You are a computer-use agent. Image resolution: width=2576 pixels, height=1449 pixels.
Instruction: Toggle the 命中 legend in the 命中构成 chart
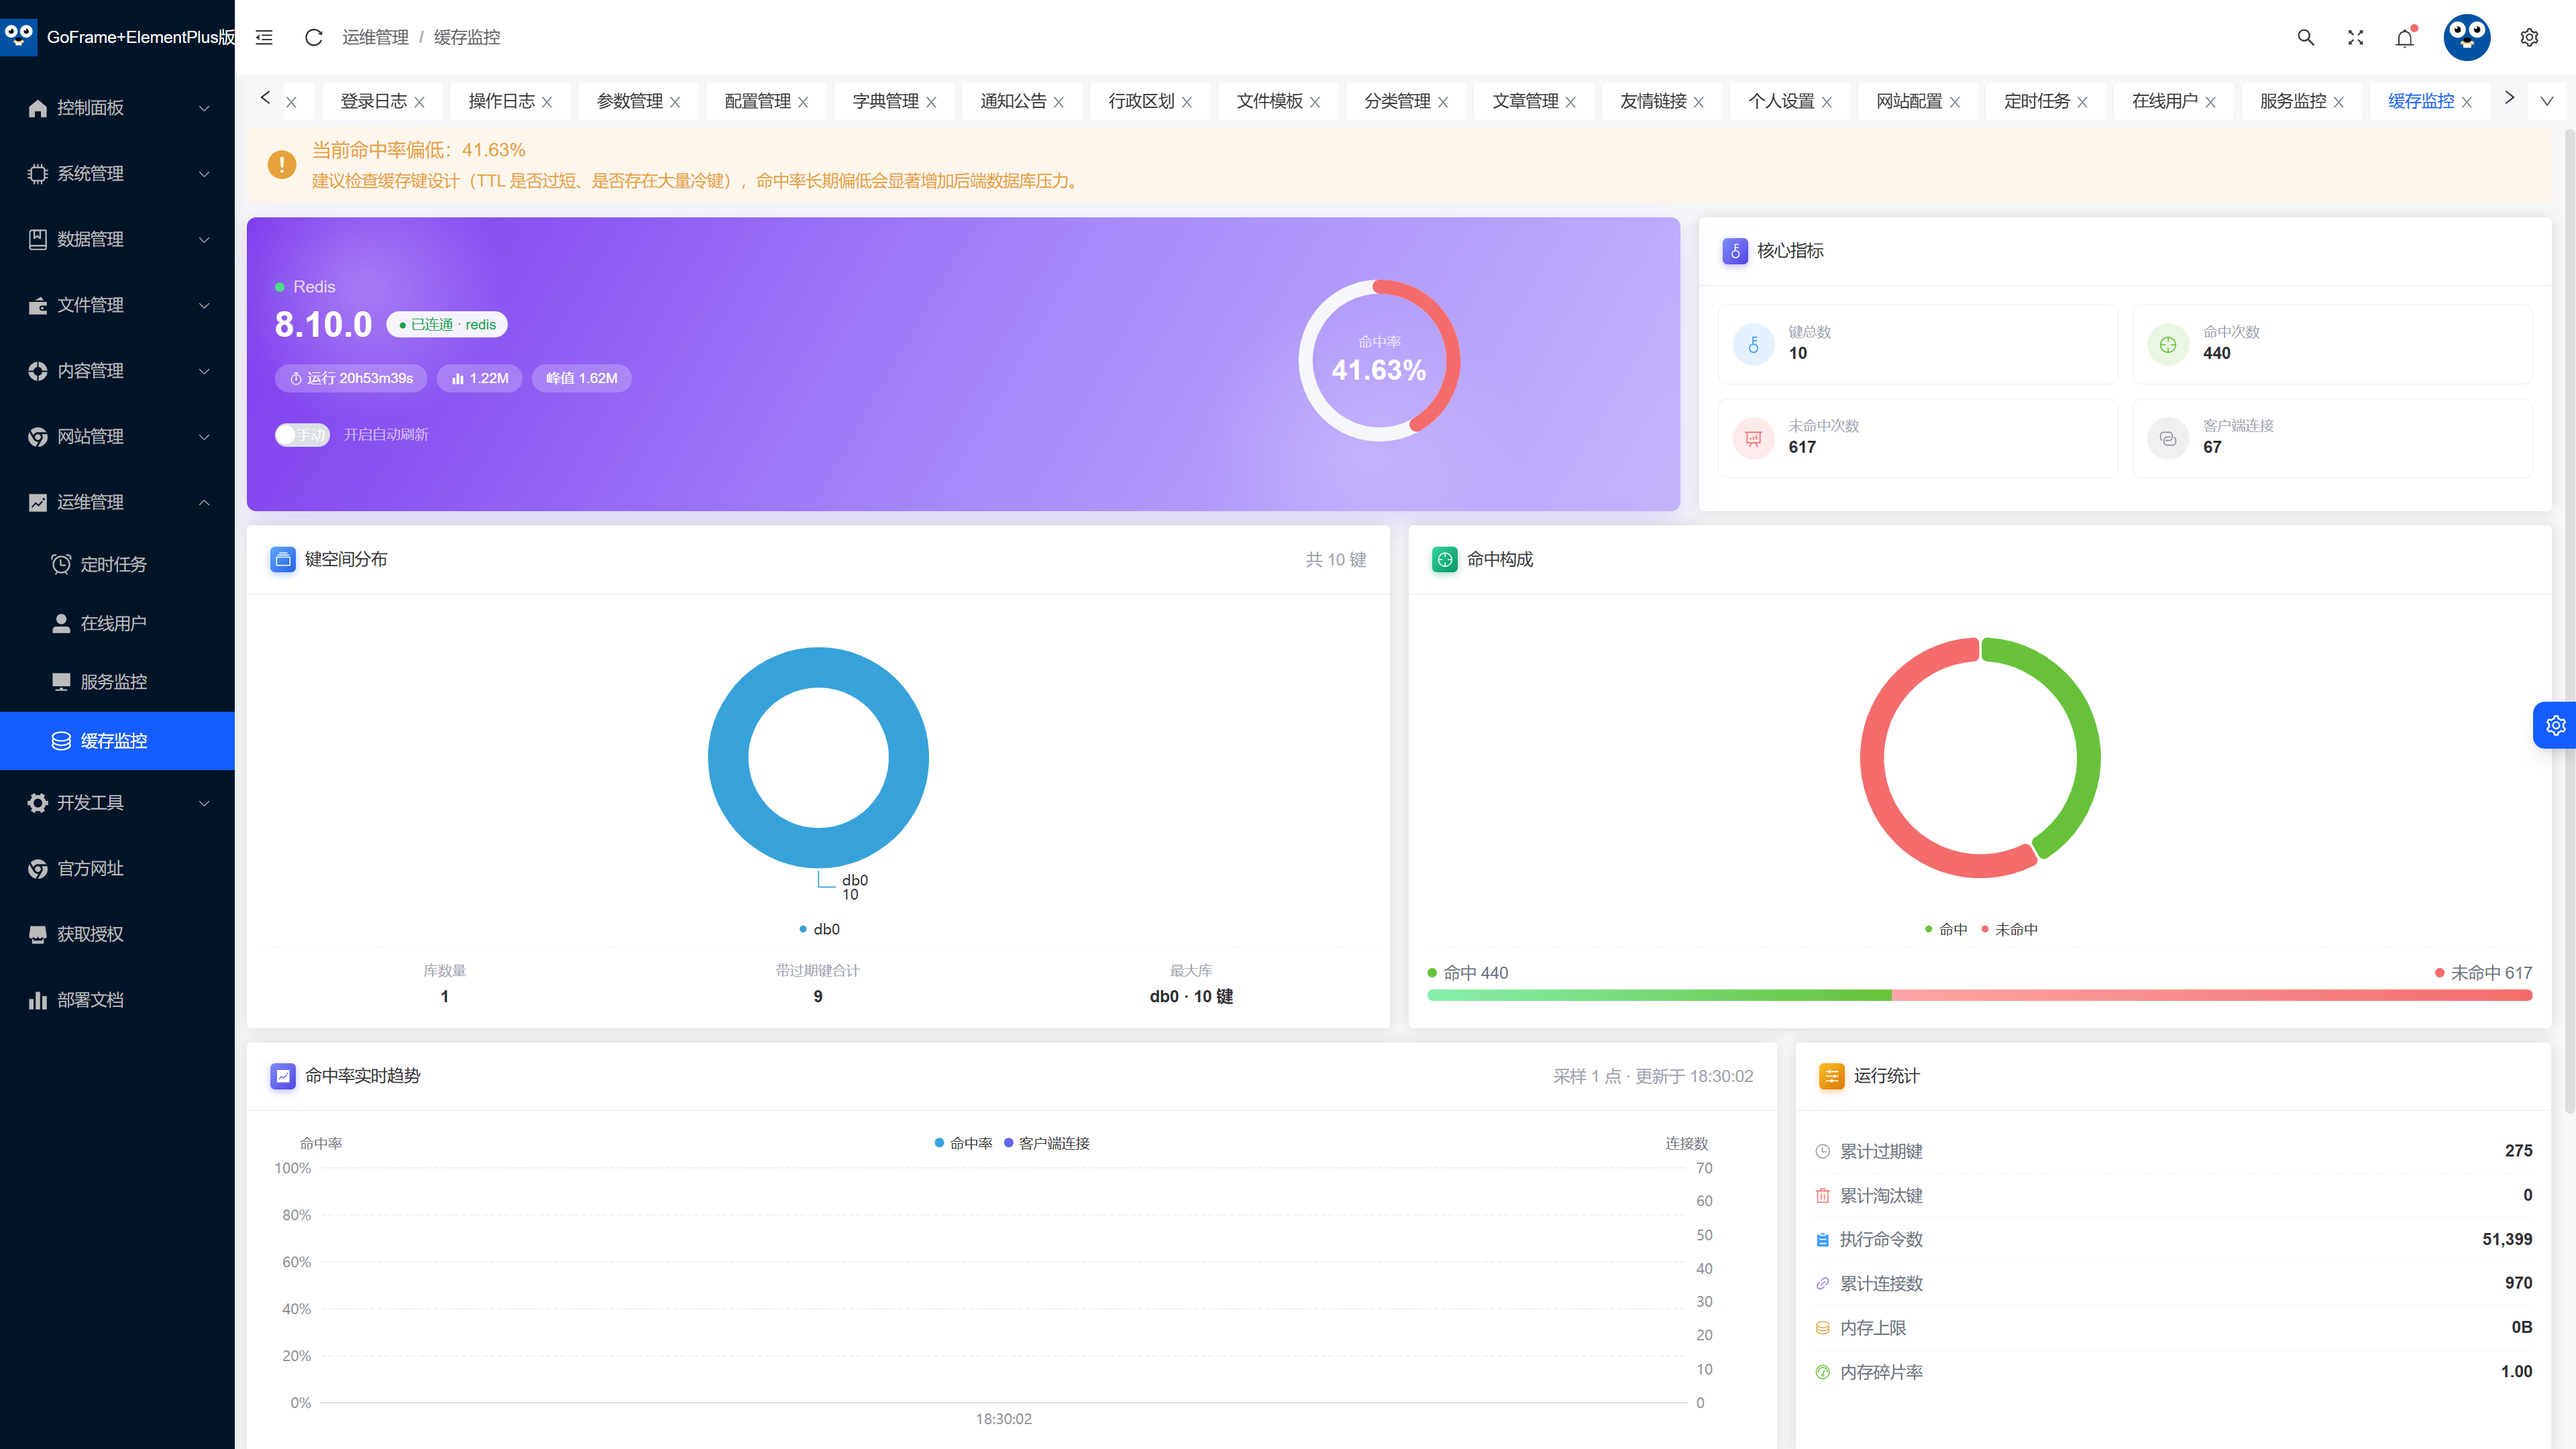click(x=1946, y=929)
